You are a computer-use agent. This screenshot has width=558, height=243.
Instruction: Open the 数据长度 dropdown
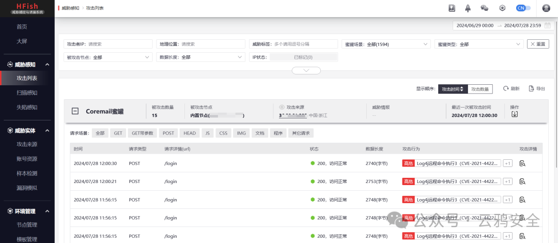200,57
